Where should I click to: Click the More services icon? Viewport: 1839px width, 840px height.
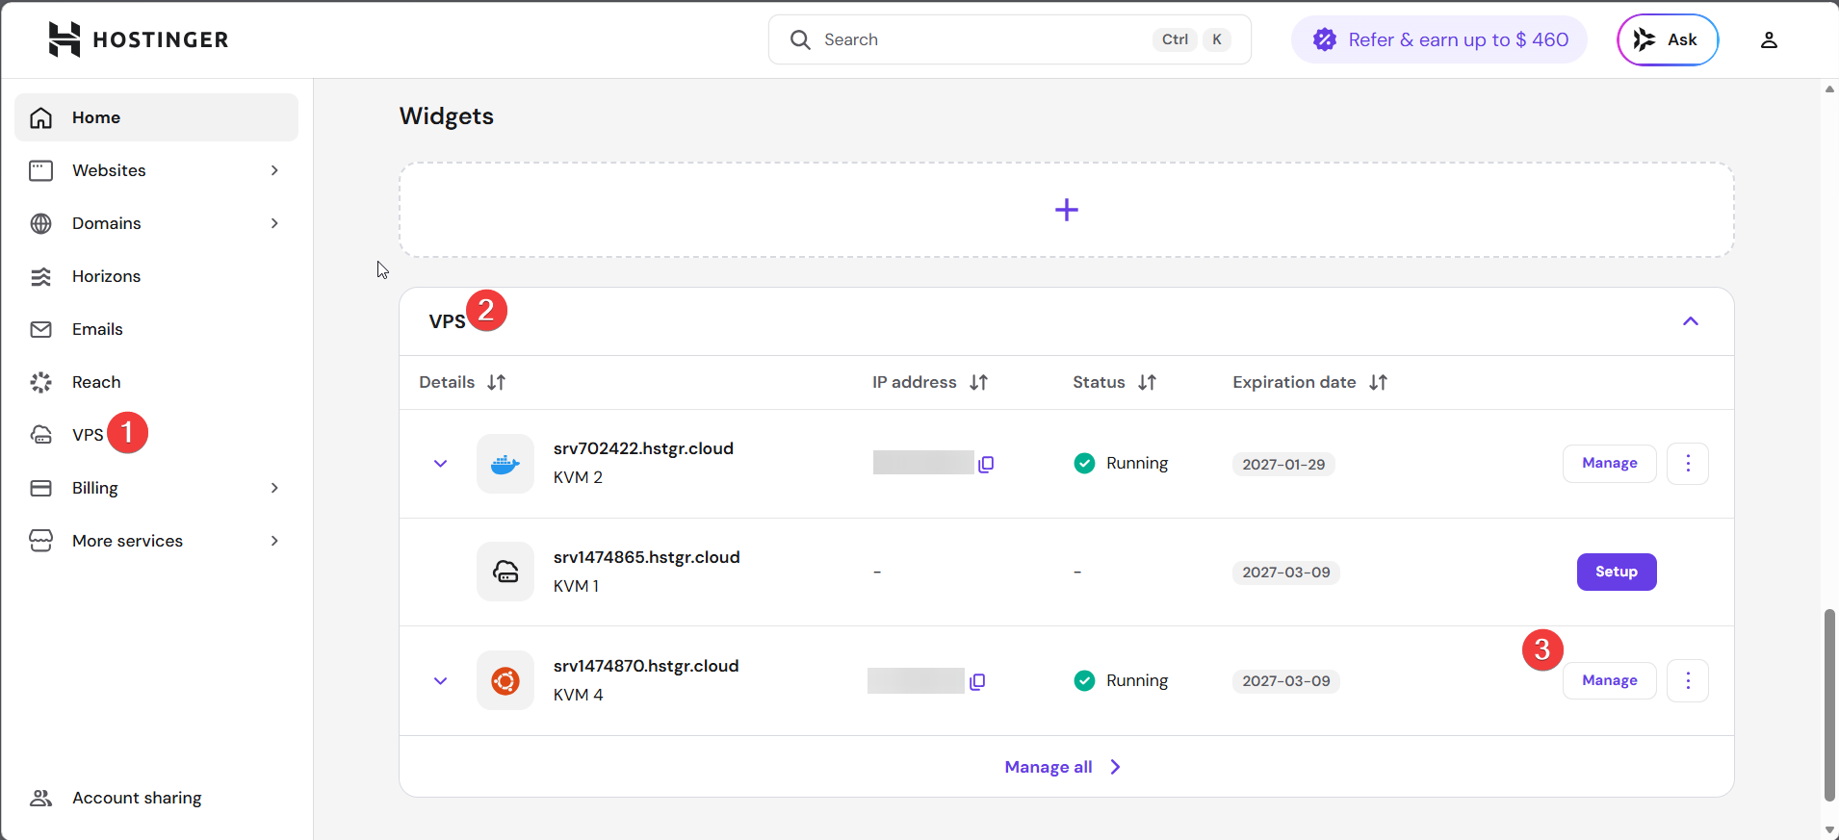coord(40,541)
